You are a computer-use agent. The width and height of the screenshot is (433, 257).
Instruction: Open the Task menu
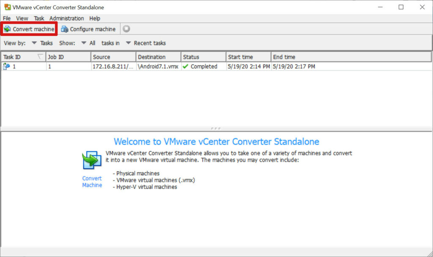click(39, 19)
